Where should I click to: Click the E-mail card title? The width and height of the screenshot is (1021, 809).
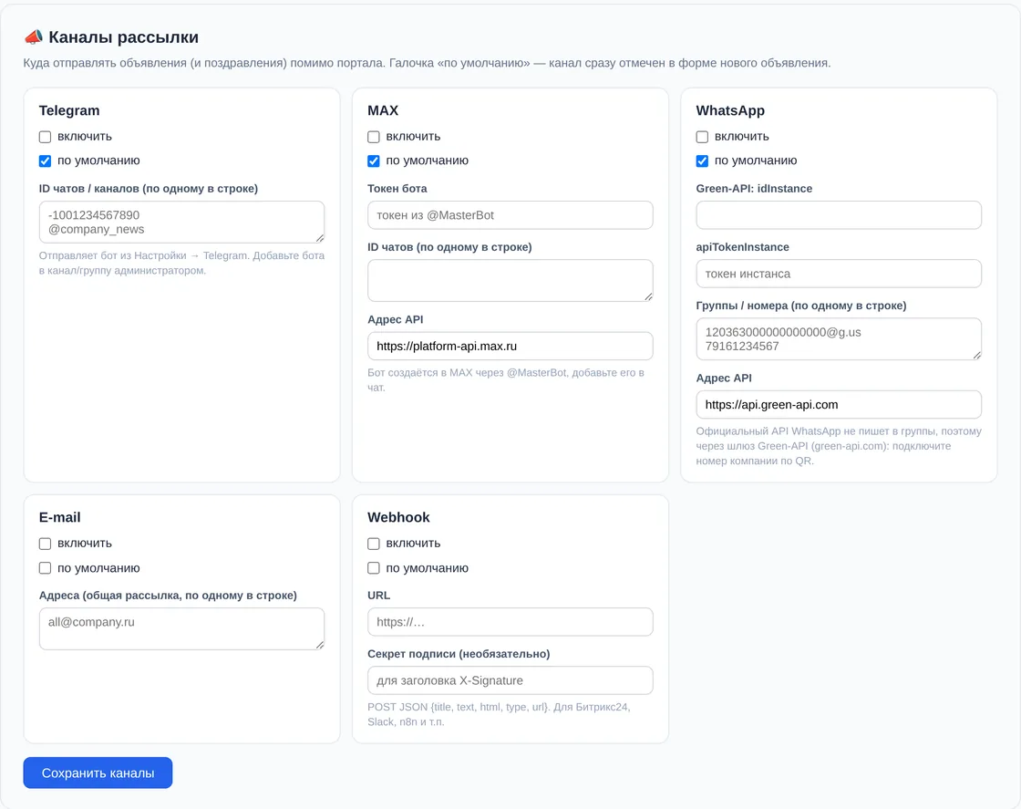click(60, 517)
